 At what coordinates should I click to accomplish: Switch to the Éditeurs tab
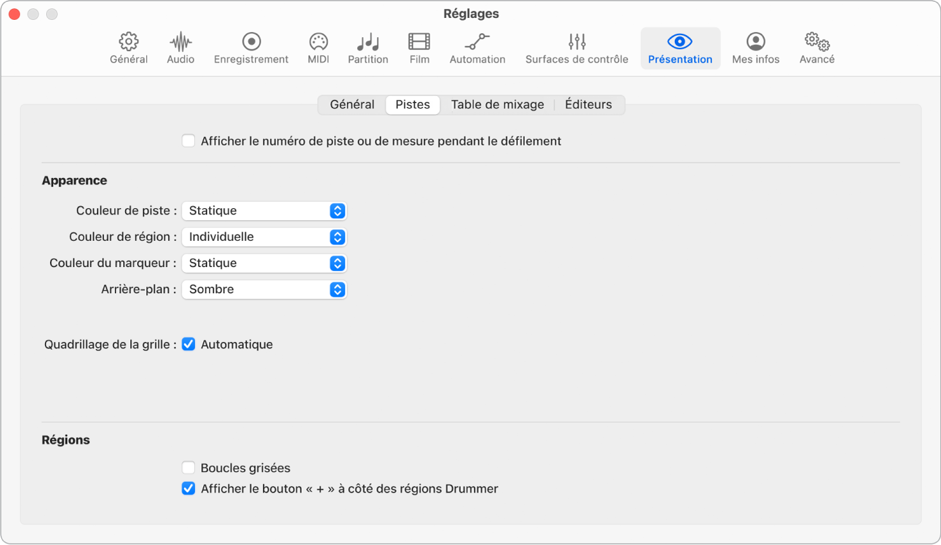[588, 104]
